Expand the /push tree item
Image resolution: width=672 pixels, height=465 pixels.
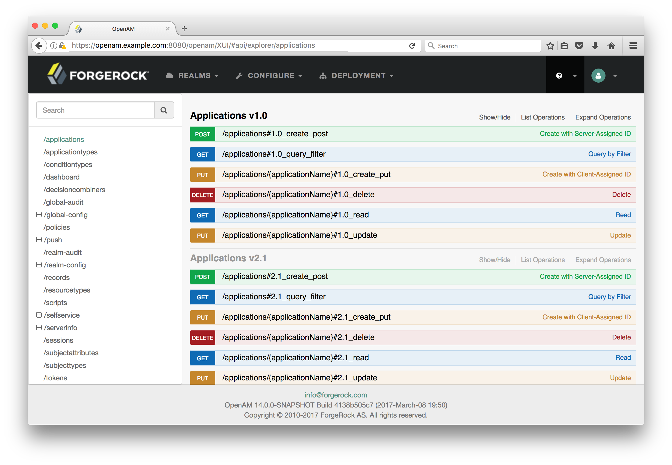pyautogui.click(x=38, y=239)
